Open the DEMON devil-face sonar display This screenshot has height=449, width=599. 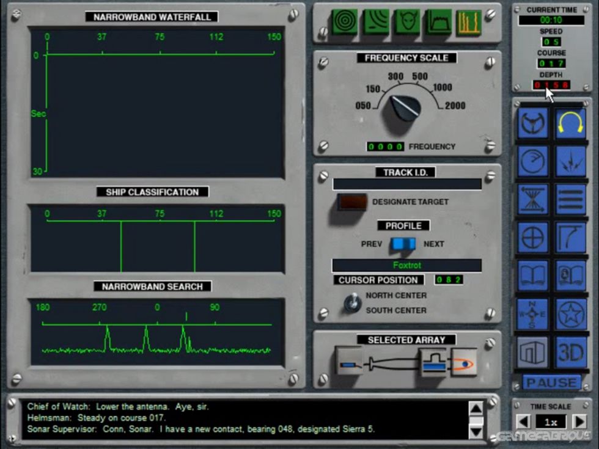407,21
